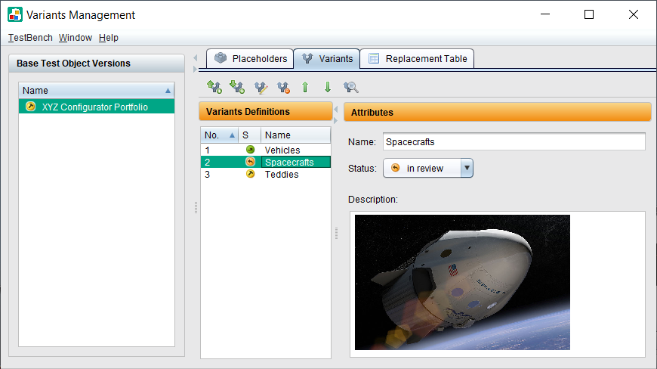Screen dimensions: 657x369
Task: Select the Teddies variant row
Action: [x=281, y=175]
